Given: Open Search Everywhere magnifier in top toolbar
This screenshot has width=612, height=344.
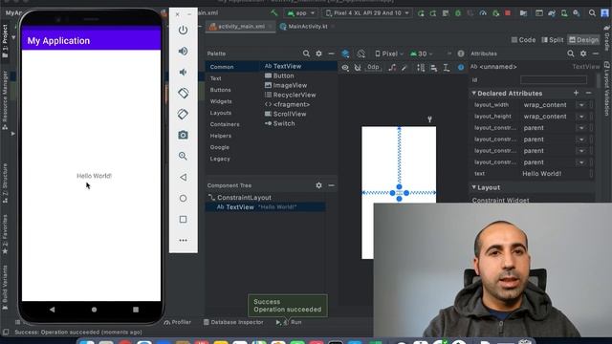Looking at the screenshot, I should (x=592, y=12).
